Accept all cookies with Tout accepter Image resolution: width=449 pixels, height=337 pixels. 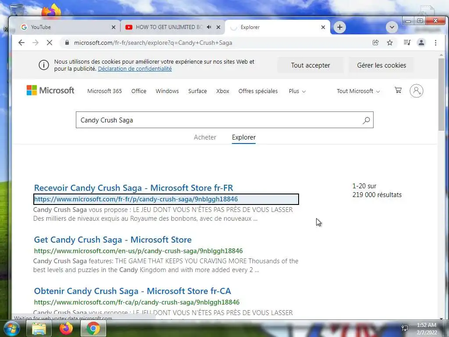(x=310, y=65)
